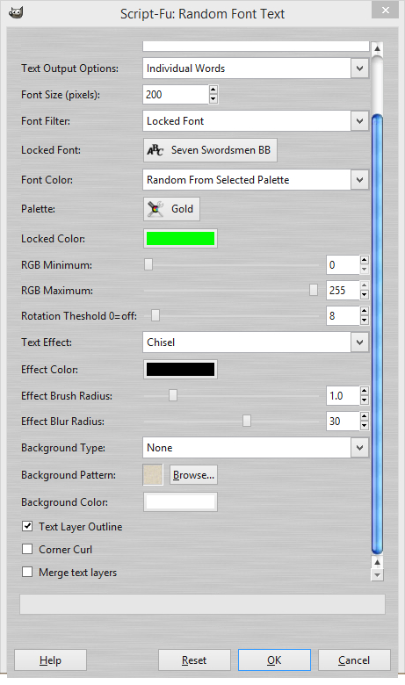This screenshot has width=405, height=685.
Task: Enable the Corner Curl checkbox
Action: (27, 549)
